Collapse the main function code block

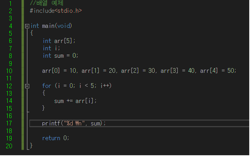27,26
